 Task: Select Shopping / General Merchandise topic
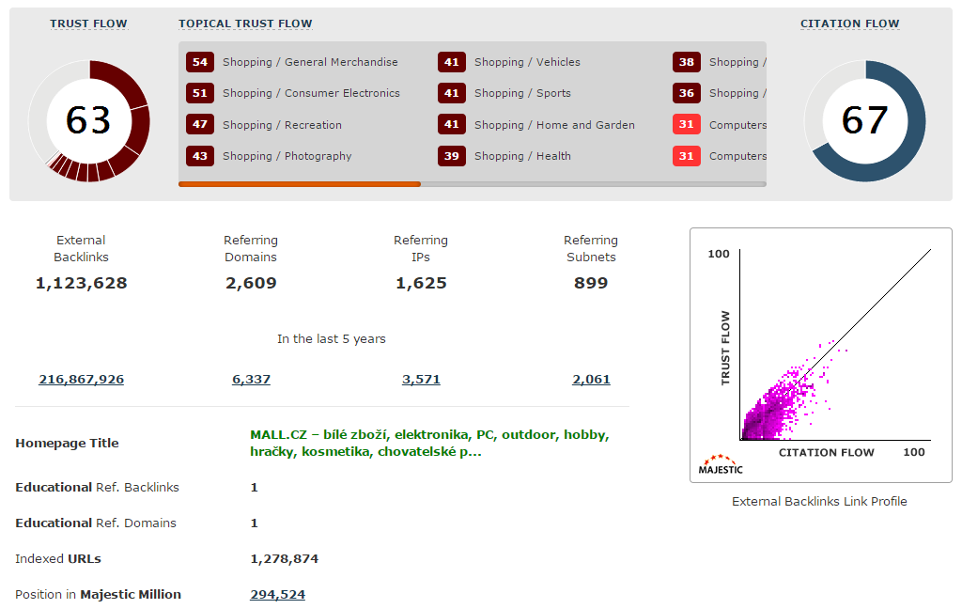(310, 62)
